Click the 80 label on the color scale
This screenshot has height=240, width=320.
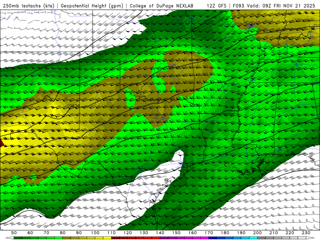click(63, 233)
